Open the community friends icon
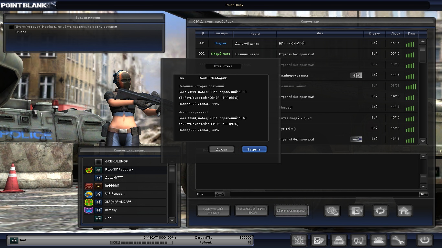The height and width of the screenshot is (248, 442). point(379,240)
